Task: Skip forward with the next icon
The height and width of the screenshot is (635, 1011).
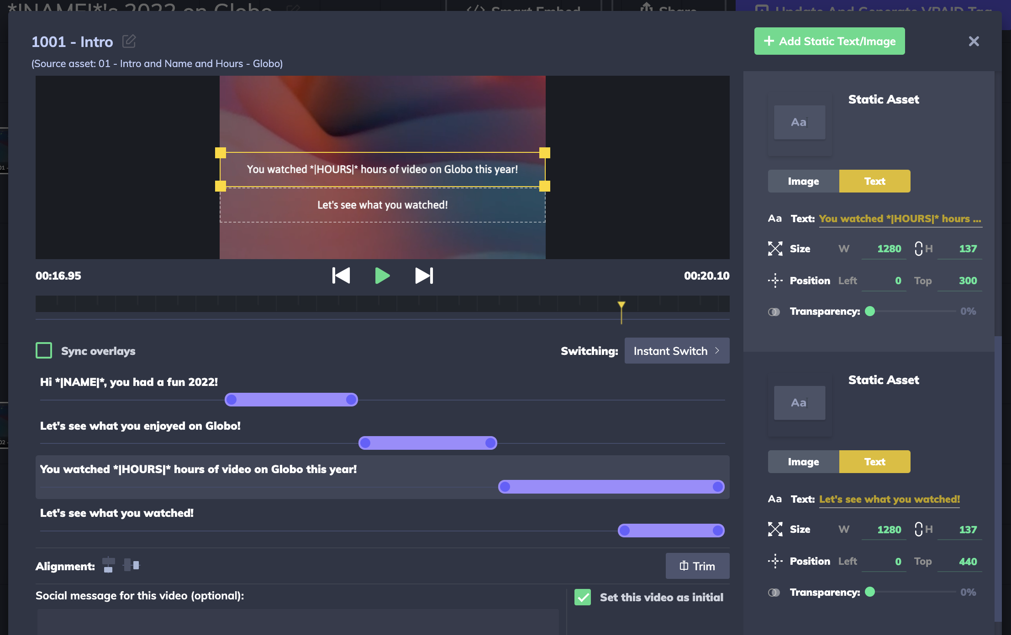Action: (x=424, y=276)
